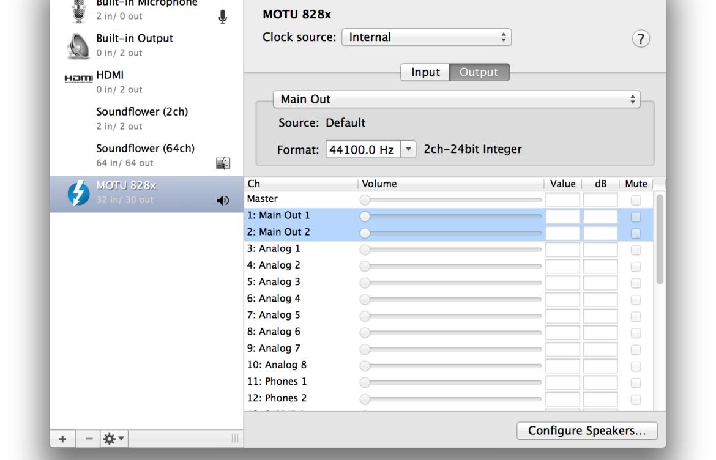Open the gear action menu

pos(114,439)
